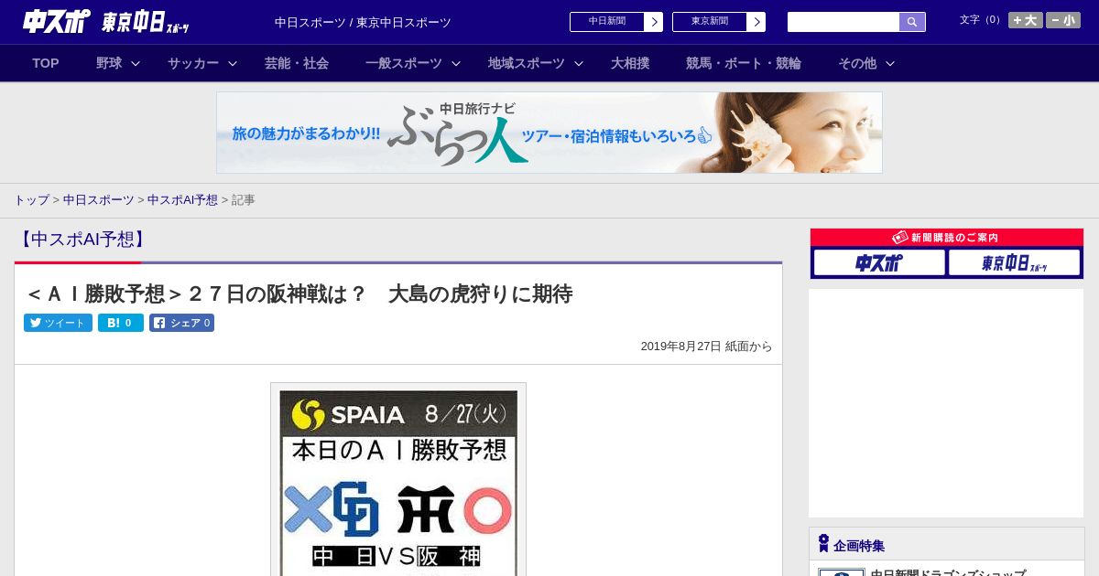The height and width of the screenshot is (576, 1099).
Task: Click the 新聞購読のご案内 header
Action: [946, 238]
